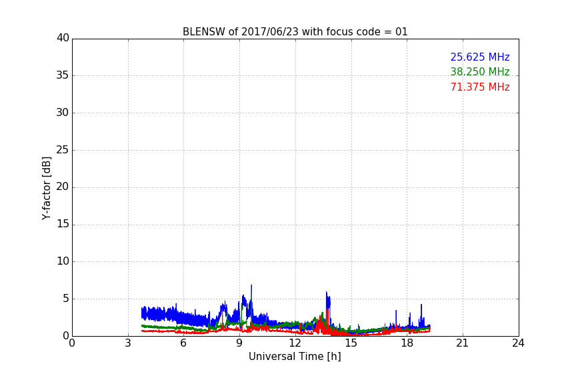Click the y-axis tick label '5'
This screenshot has height=384, width=576.
tap(66, 299)
